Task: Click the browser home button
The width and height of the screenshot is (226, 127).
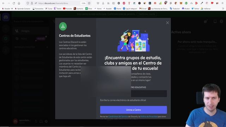Action: tap(19, 3)
